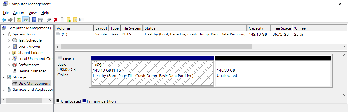Open Help via blue question mark icon
Screen dimensions: 348x112
(x=34, y=20)
